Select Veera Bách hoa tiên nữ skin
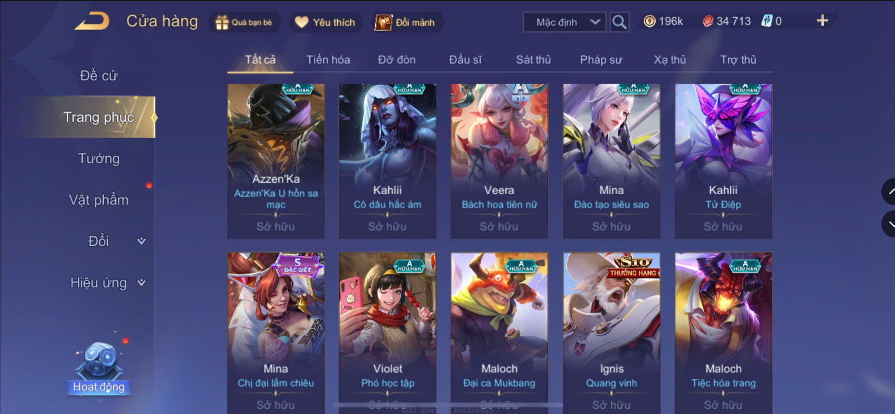Image resolution: width=895 pixels, height=414 pixels. point(499,161)
